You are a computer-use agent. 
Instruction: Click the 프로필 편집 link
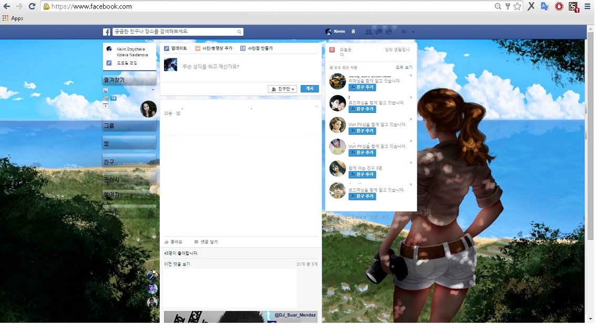[127, 63]
